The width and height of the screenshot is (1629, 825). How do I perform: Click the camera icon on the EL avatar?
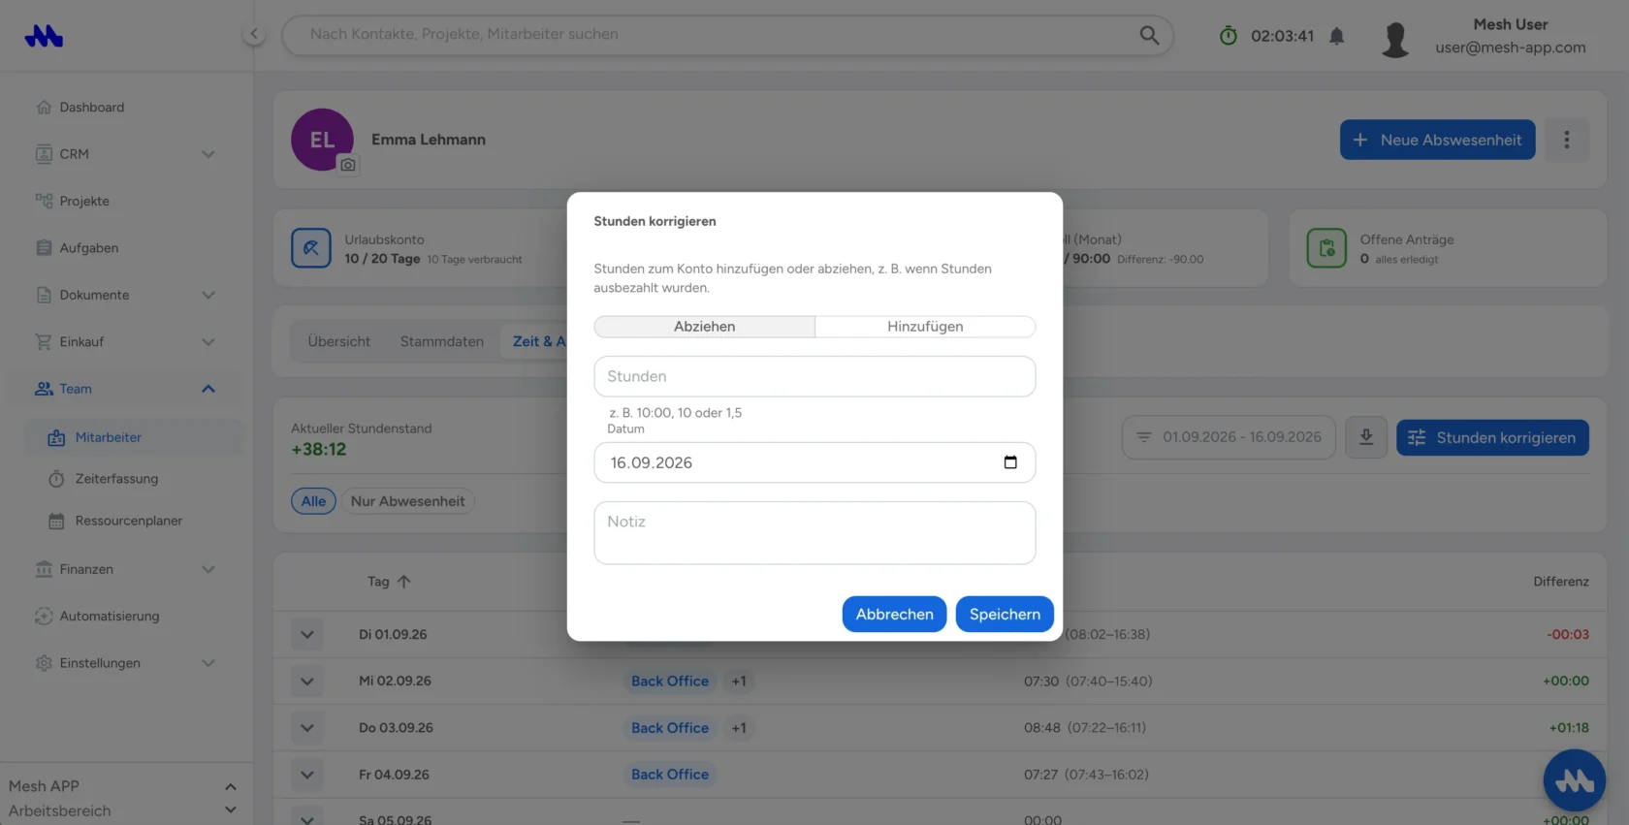(348, 165)
